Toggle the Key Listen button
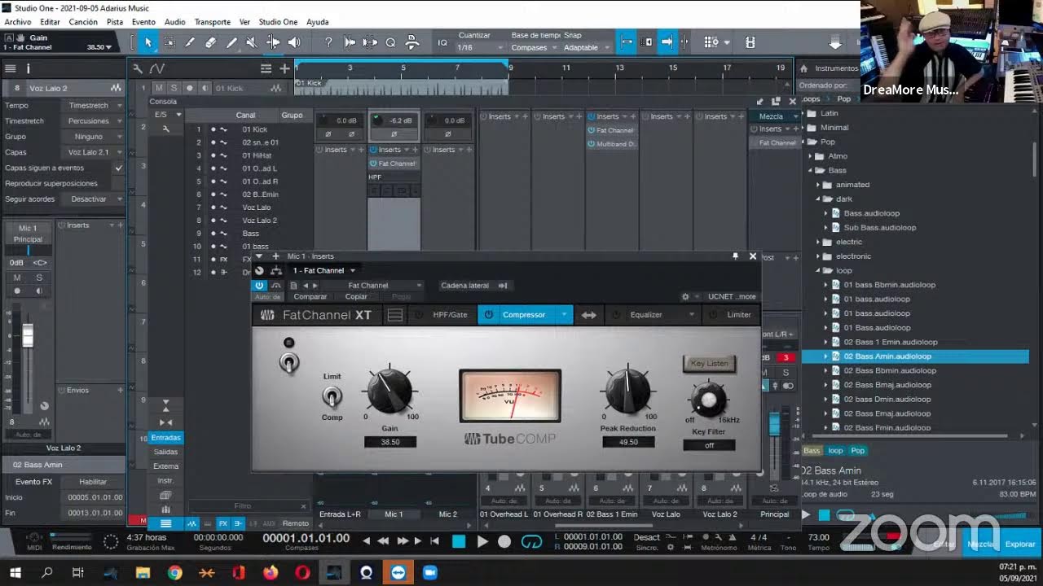This screenshot has height=586, width=1043. (709, 363)
